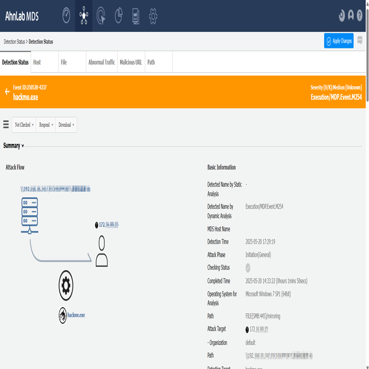Image resolution: width=369 pixels, height=369 pixels.
Task: Open the Not Checked dropdown
Action: click(24, 125)
